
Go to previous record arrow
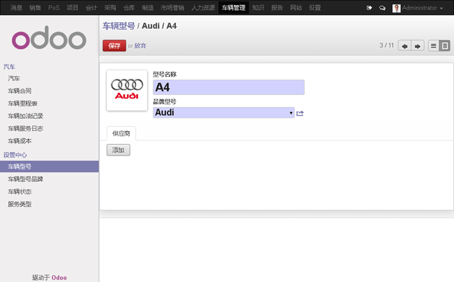click(404, 46)
